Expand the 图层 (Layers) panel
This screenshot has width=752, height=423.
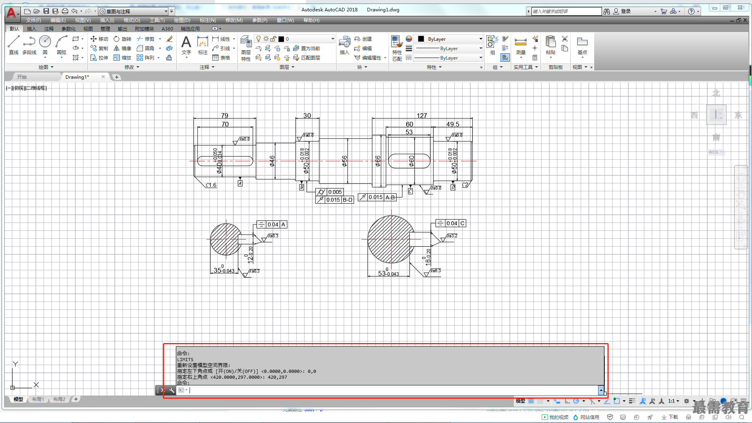tap(287, 67)
